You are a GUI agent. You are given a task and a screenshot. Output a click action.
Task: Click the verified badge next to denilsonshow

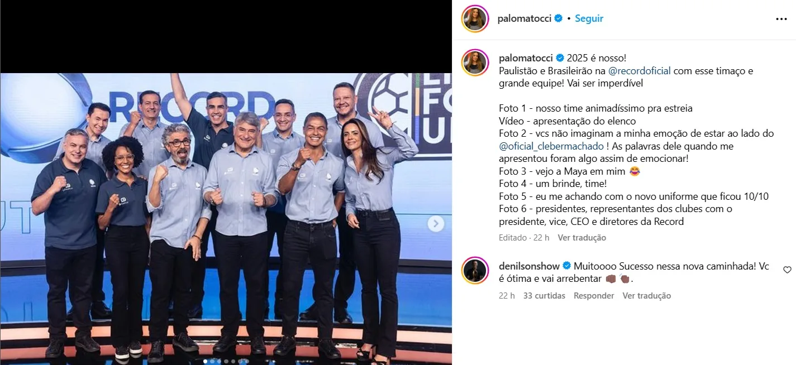[566, 266]
